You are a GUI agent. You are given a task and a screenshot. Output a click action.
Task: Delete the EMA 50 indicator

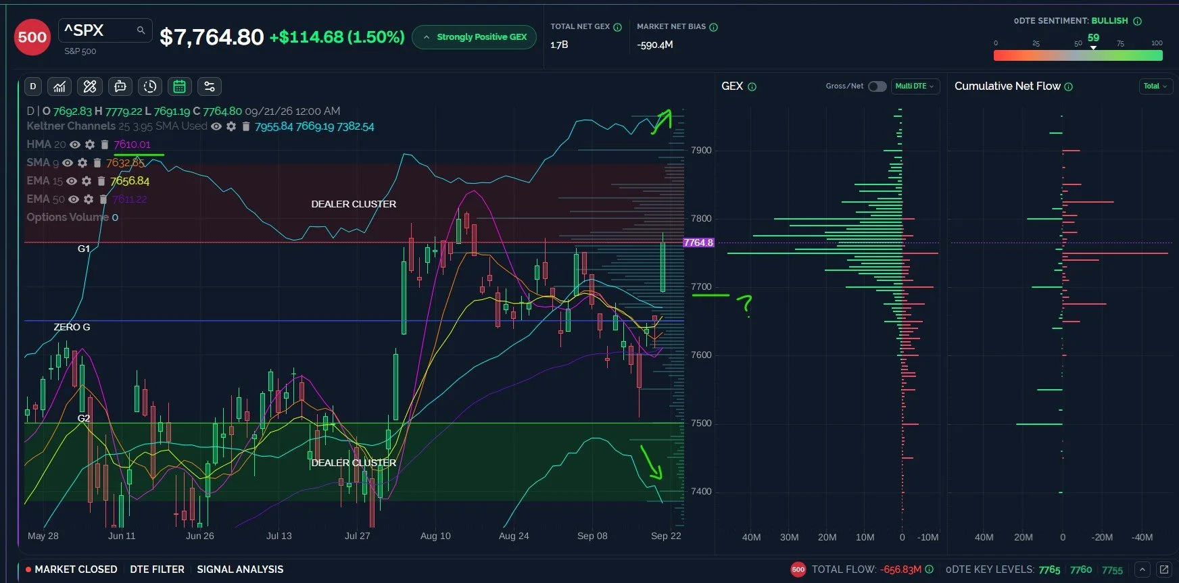pyautogui.click(x=103, y=199)
